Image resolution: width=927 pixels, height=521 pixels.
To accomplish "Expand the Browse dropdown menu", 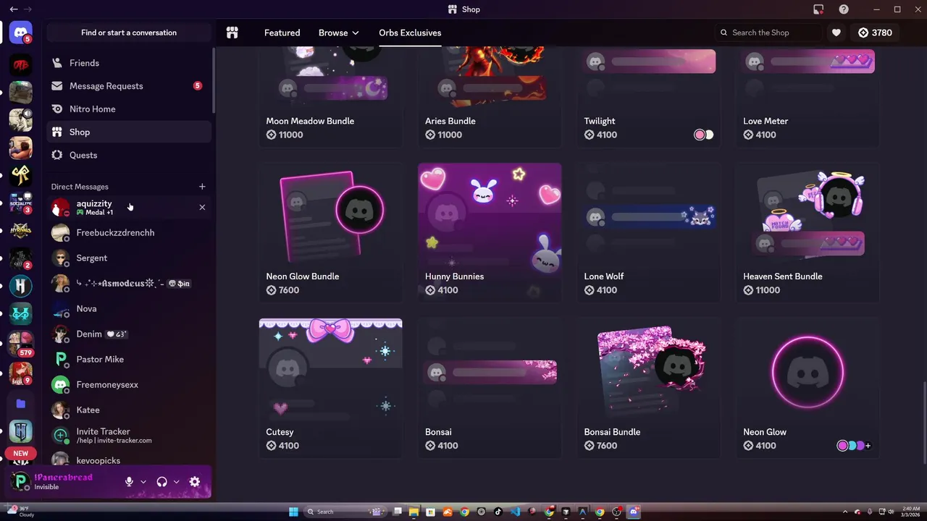I will 339,33.
